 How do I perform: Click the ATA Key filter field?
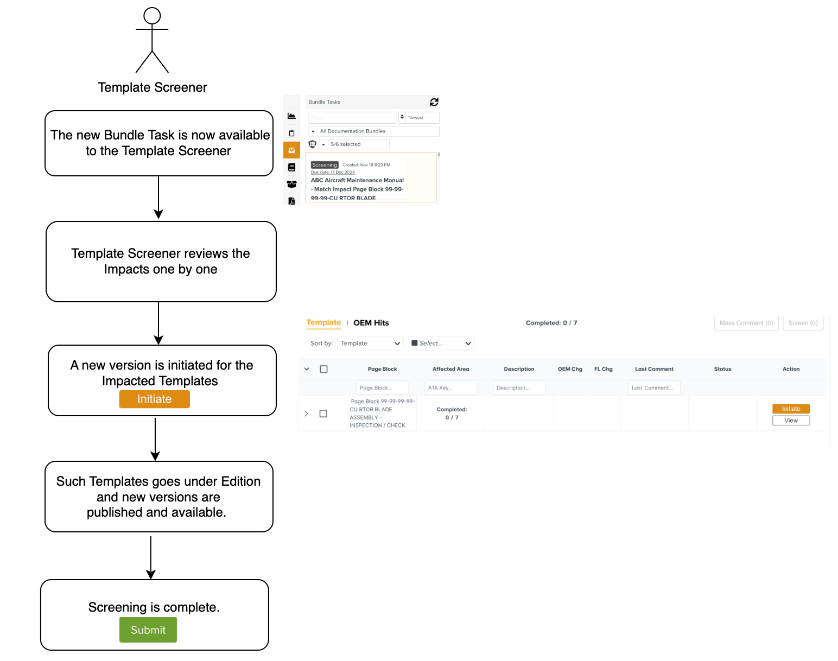click(450, 388)
